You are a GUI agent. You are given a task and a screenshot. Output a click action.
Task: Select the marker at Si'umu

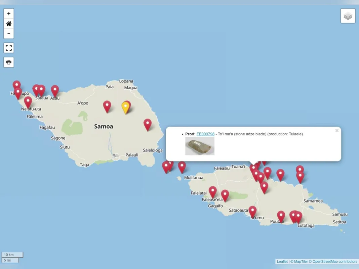[252, 212]
